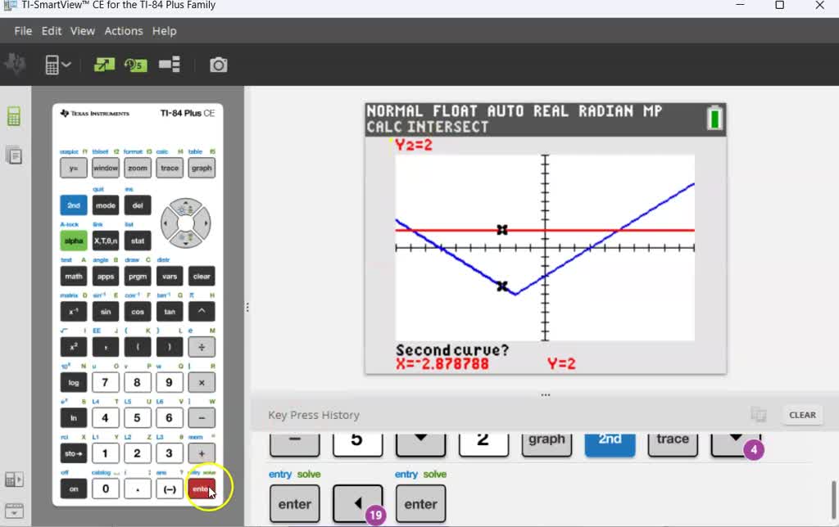Screen dimensions: 839x527
Task: Take a screenshot with the camera icon
Action: [218, 65]
